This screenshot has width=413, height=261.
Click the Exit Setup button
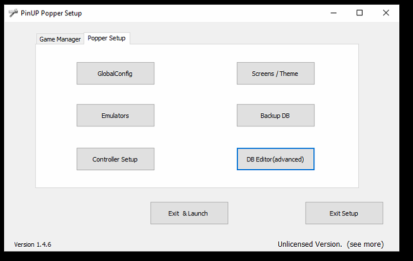point(344,213)
